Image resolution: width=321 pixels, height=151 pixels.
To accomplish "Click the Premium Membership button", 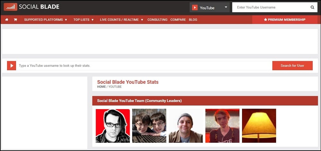I will [285, 20].
